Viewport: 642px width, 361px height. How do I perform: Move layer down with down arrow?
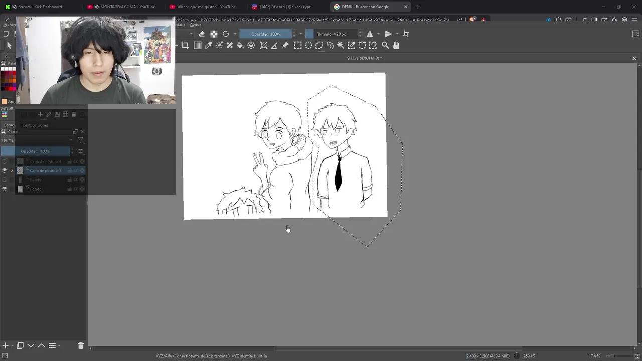point(31,345)
